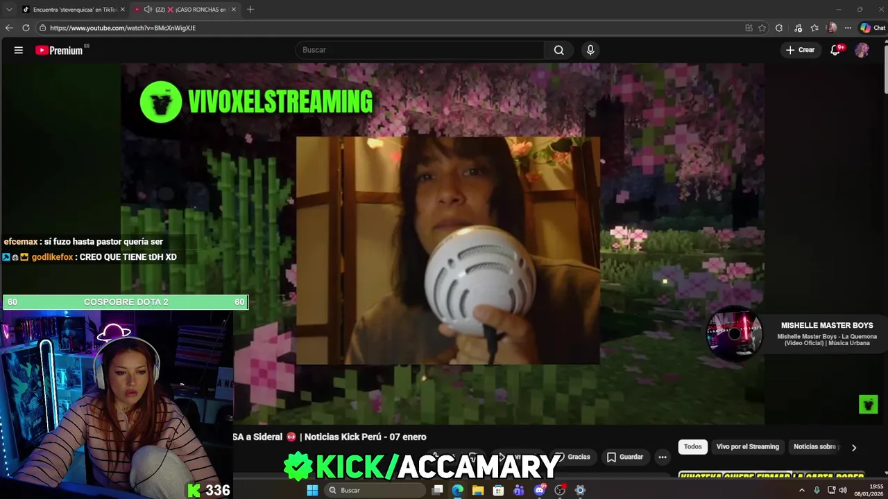Select the Noticias sobre chip
Viewport: 888px width, 499px height.
815,447
